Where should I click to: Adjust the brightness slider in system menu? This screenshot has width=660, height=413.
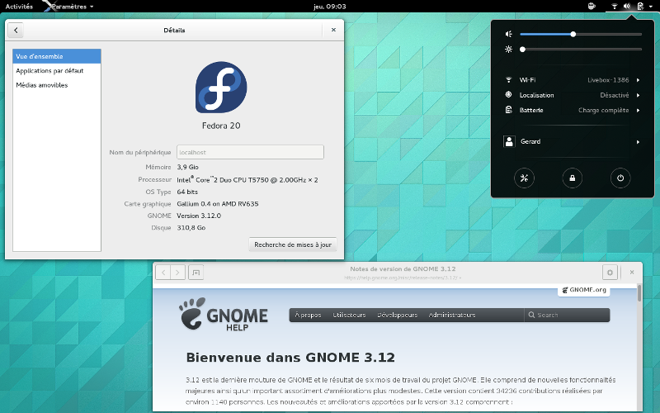[x=581, y=50]
